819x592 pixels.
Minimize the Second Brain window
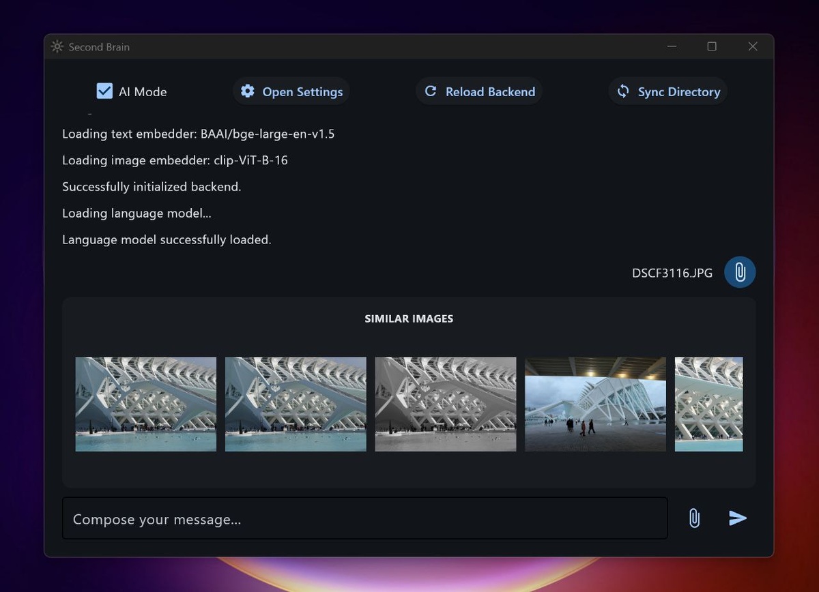point(672,46)
